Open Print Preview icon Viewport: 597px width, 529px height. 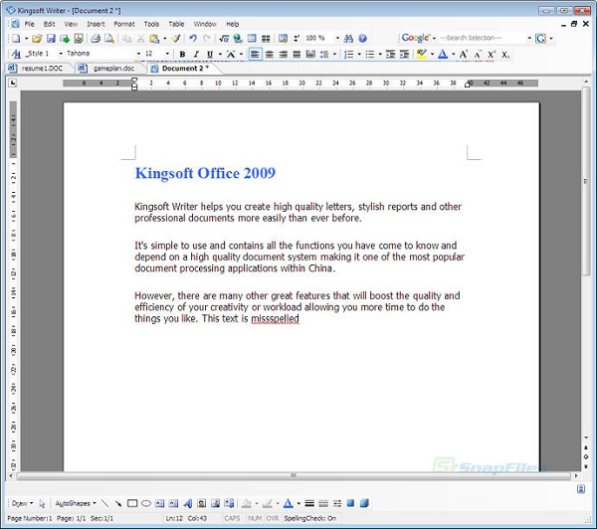(109, 39)
